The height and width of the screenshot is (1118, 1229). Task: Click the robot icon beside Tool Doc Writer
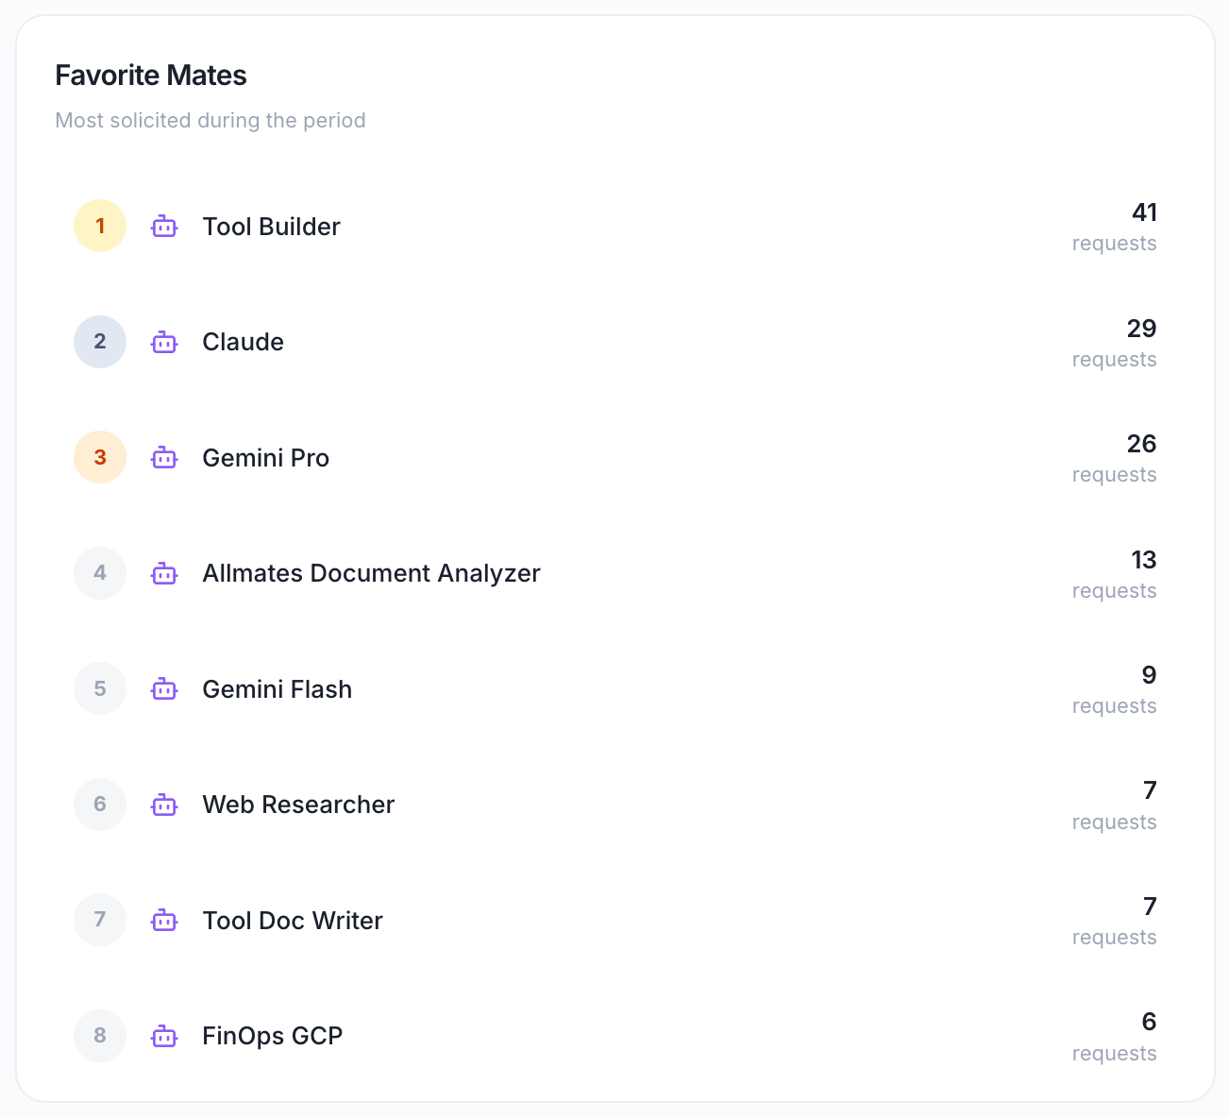point(164,921)
